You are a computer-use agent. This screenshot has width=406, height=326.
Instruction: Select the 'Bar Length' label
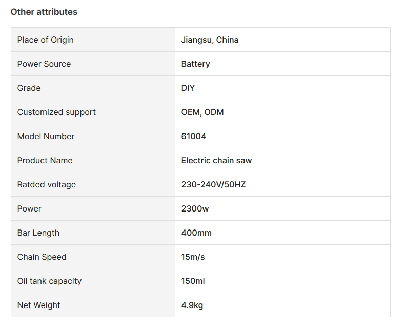(38, 233)
